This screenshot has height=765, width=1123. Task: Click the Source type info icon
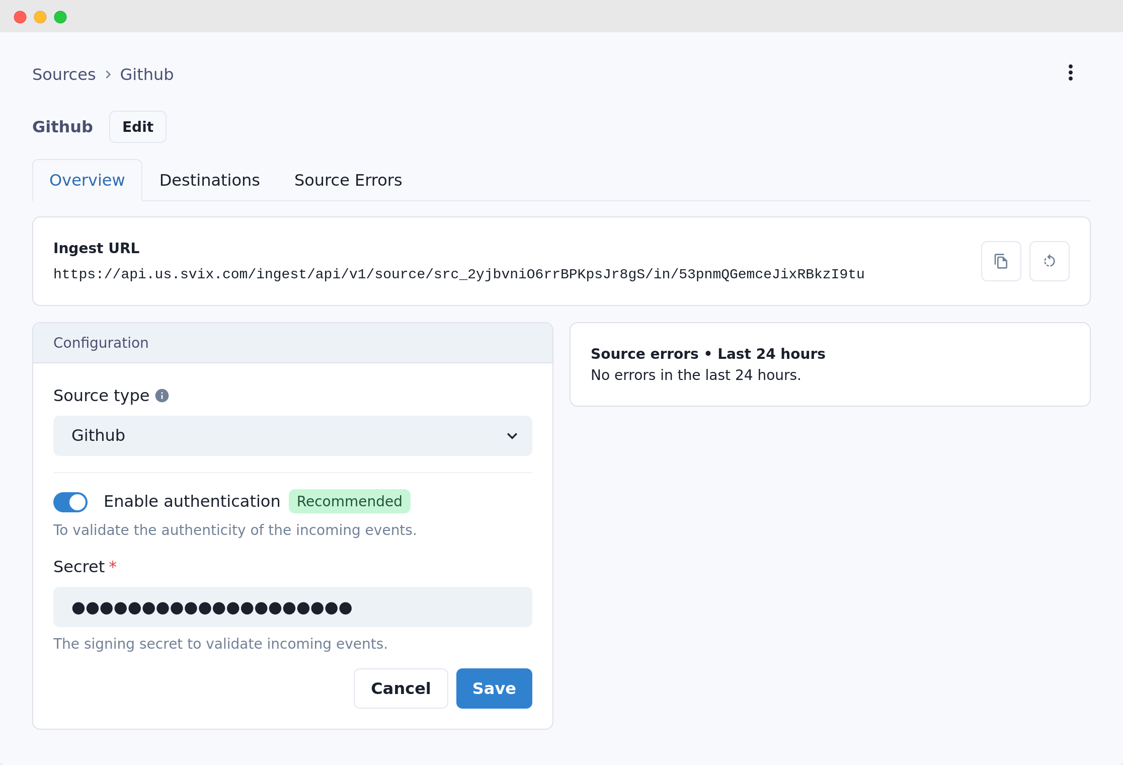click(x=162, y=396)
